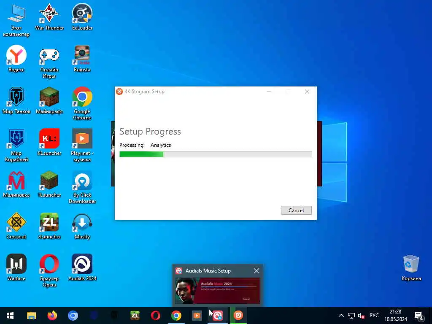This screenshot has height=324, width=432.
Task: Select the Ruinsta desktop icon
Action: tap(82, 59)
